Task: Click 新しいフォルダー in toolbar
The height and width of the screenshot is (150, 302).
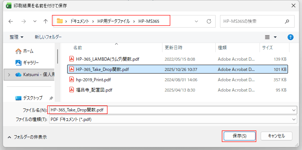Action: coord(48,37)
